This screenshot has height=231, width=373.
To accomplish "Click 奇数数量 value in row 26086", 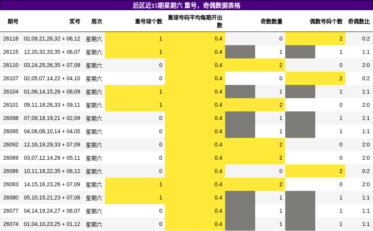I will click(x=281, y=171).
